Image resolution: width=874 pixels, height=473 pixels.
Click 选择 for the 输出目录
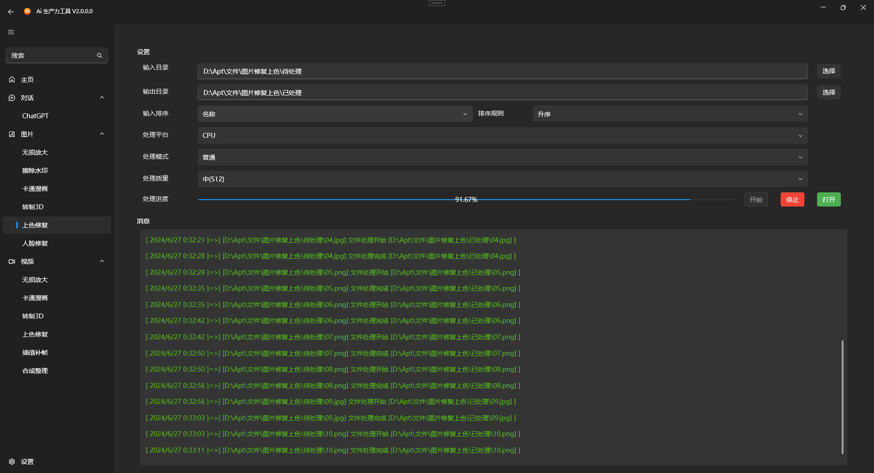coord(828,92)
